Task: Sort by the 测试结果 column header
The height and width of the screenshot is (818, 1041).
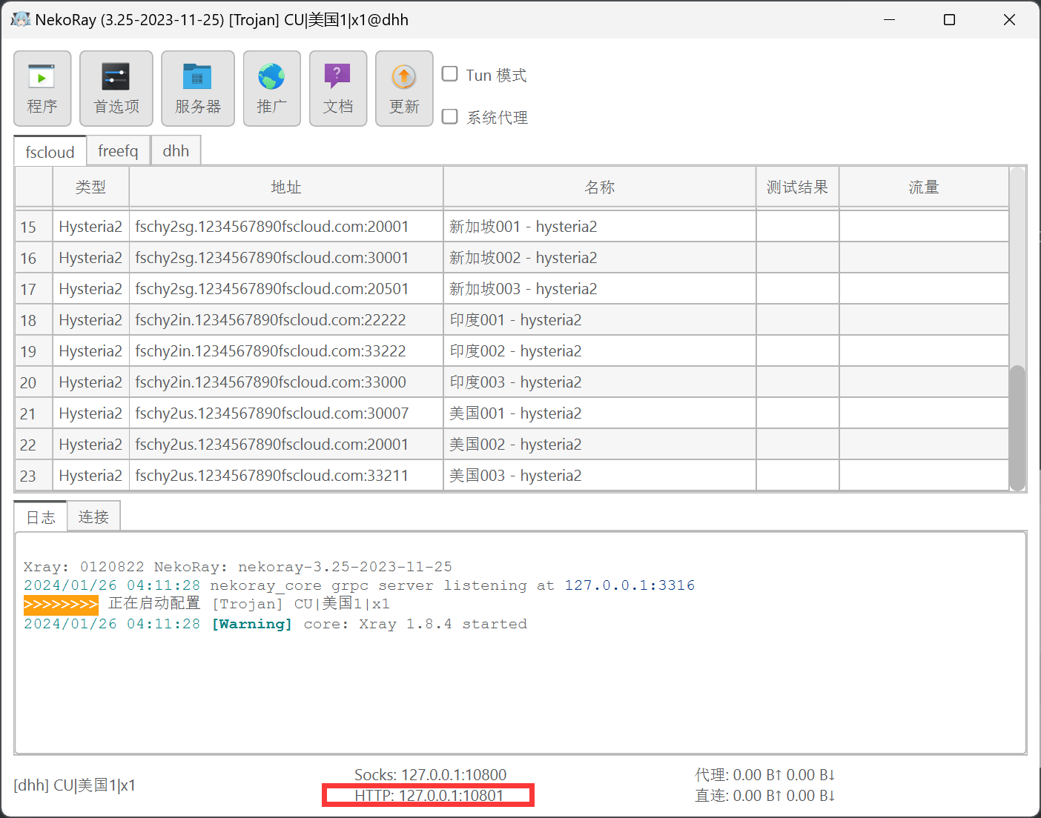Action: pyautogui.click(x=798, y=187)
